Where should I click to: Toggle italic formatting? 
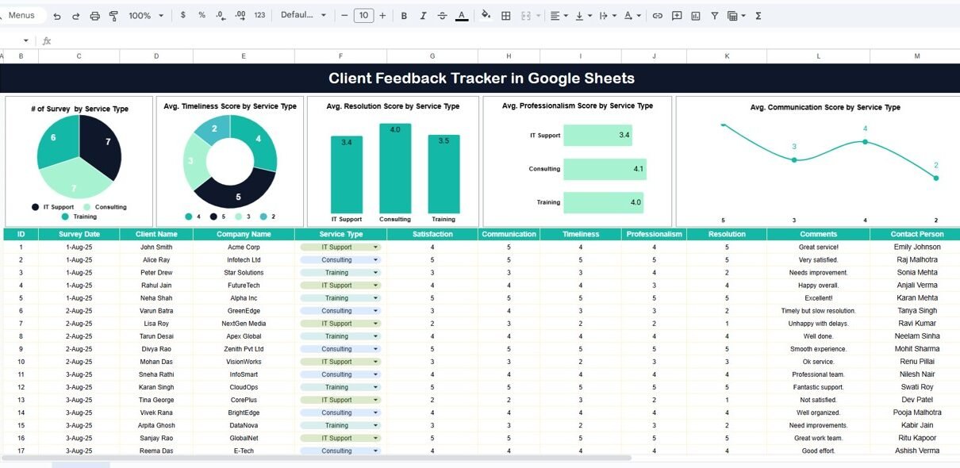423,16
